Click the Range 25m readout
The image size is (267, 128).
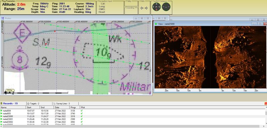(14, 9)
